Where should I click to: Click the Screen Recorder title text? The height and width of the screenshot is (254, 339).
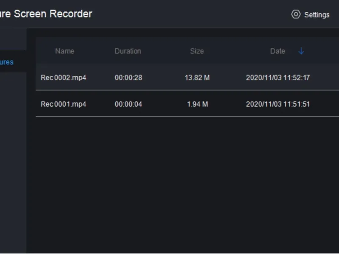tap(53, 14)
